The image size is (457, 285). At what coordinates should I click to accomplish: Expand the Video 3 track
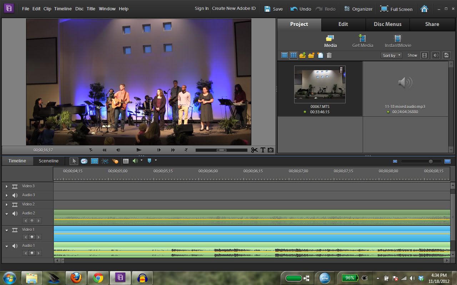point(6,186)
